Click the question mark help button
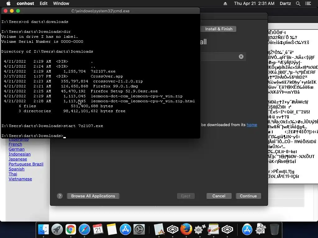Screen dimensions: 318x238 pyautogui.click(x=60, y=196)
